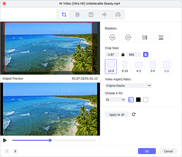This screenshot has height=157, width=182.
Task: Expand the Video Aspect Ratio dropdown
Action: pyautogui.click(x=128, y=85)
